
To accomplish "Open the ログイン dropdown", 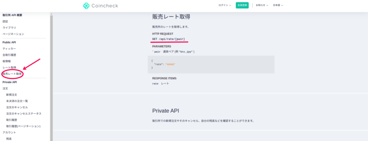I will click(x=225, y=5).
